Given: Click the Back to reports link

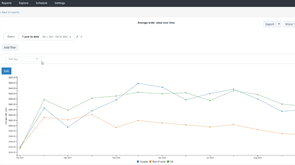Looking at the screenshot, I should coord(10,12).
